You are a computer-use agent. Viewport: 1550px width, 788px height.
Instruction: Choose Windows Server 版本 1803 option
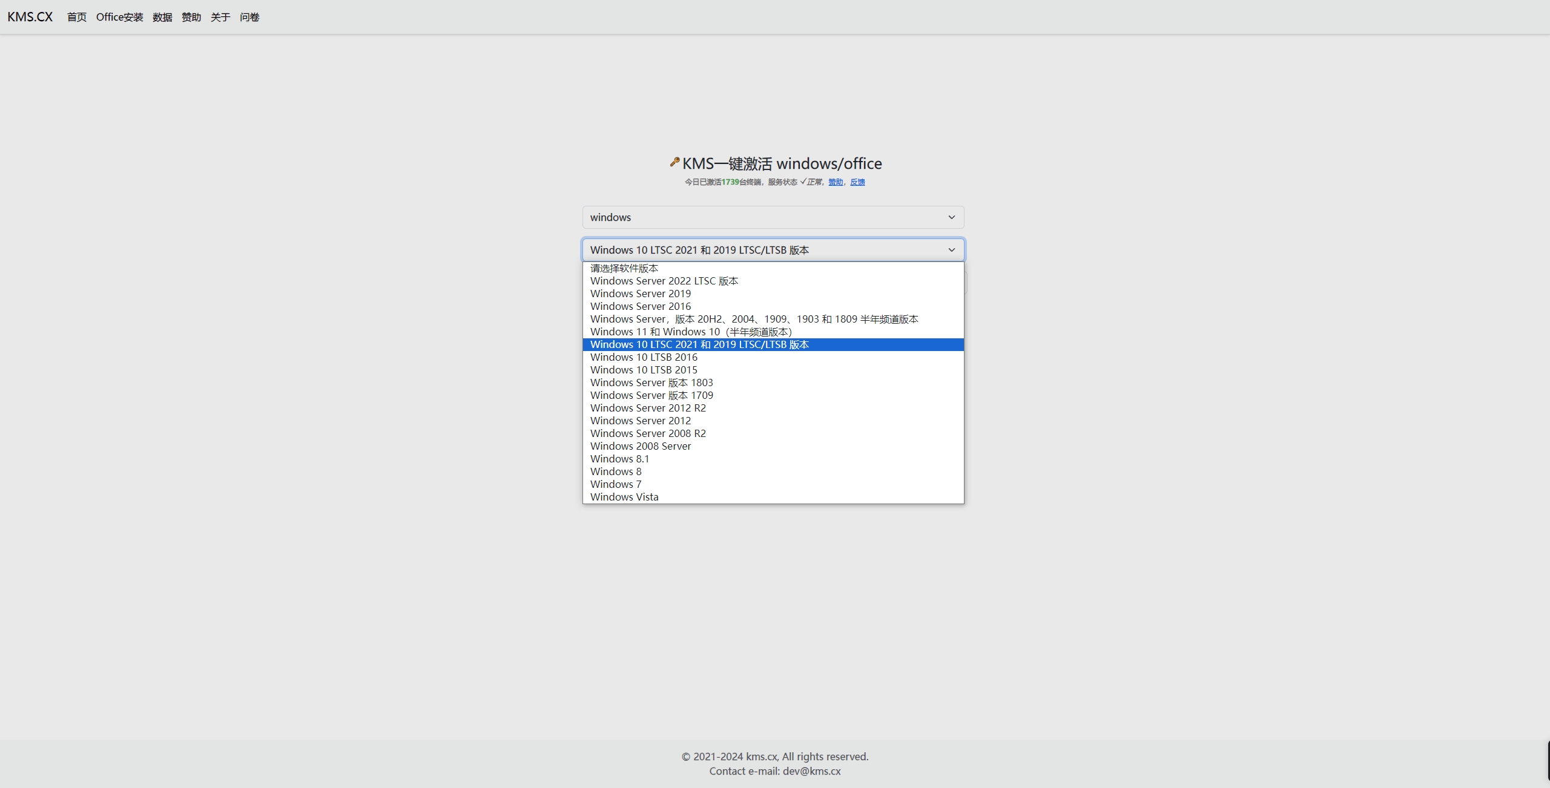click(x=651, y=383)
